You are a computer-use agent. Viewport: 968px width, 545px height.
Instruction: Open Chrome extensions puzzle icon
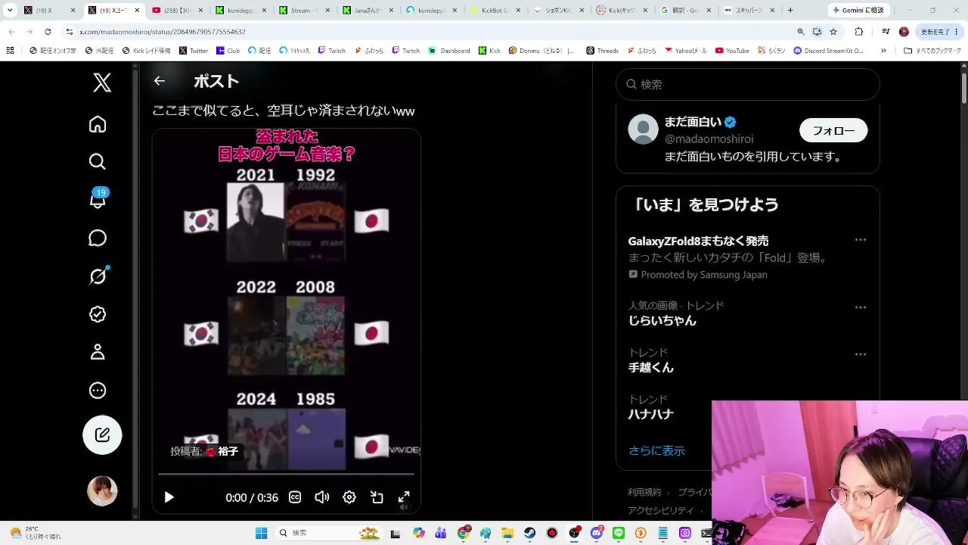(x=859, y=32)
